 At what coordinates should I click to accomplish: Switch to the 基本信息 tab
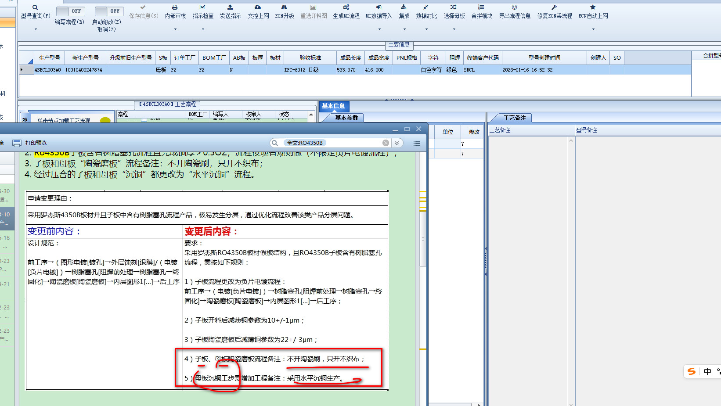tap(333, 106)
